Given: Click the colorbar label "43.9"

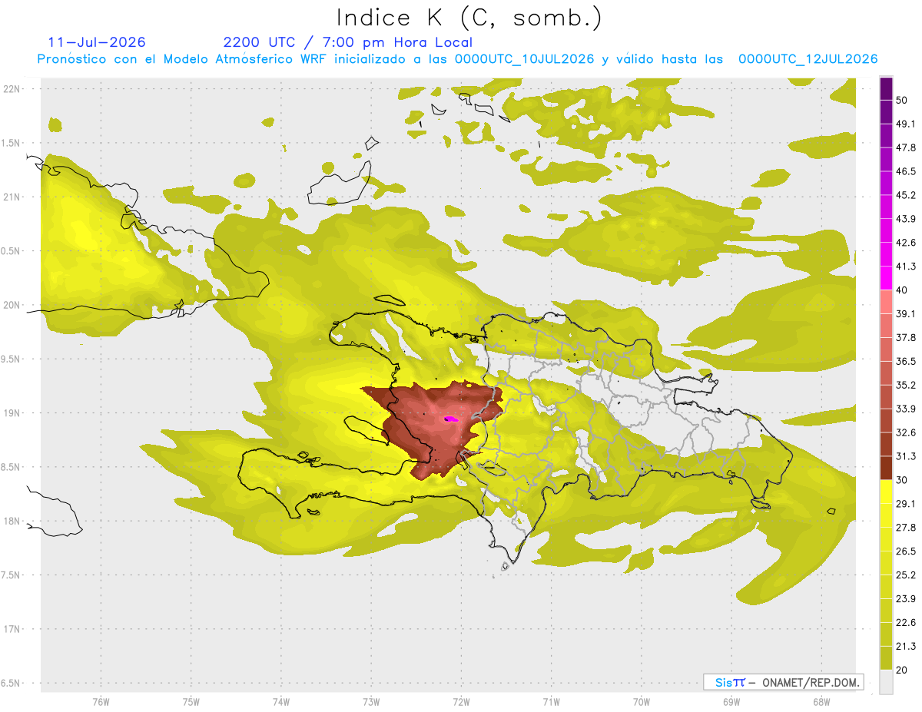Looking at the screenshot, I should (x=905, y=219).
